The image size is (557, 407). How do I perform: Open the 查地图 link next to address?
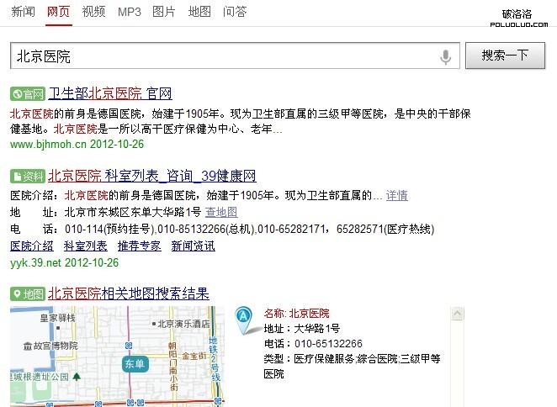pos(221,212)
